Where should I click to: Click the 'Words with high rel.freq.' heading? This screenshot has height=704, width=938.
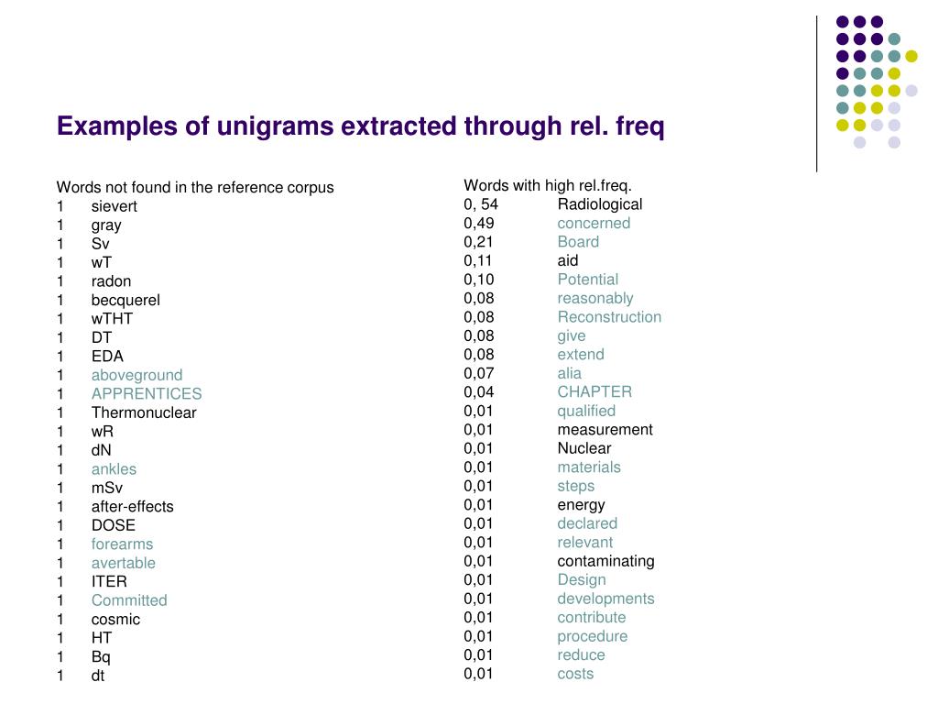tap(548, 185)
